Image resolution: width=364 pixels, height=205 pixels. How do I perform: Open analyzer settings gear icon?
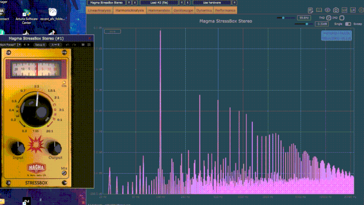tap(360, 10)
